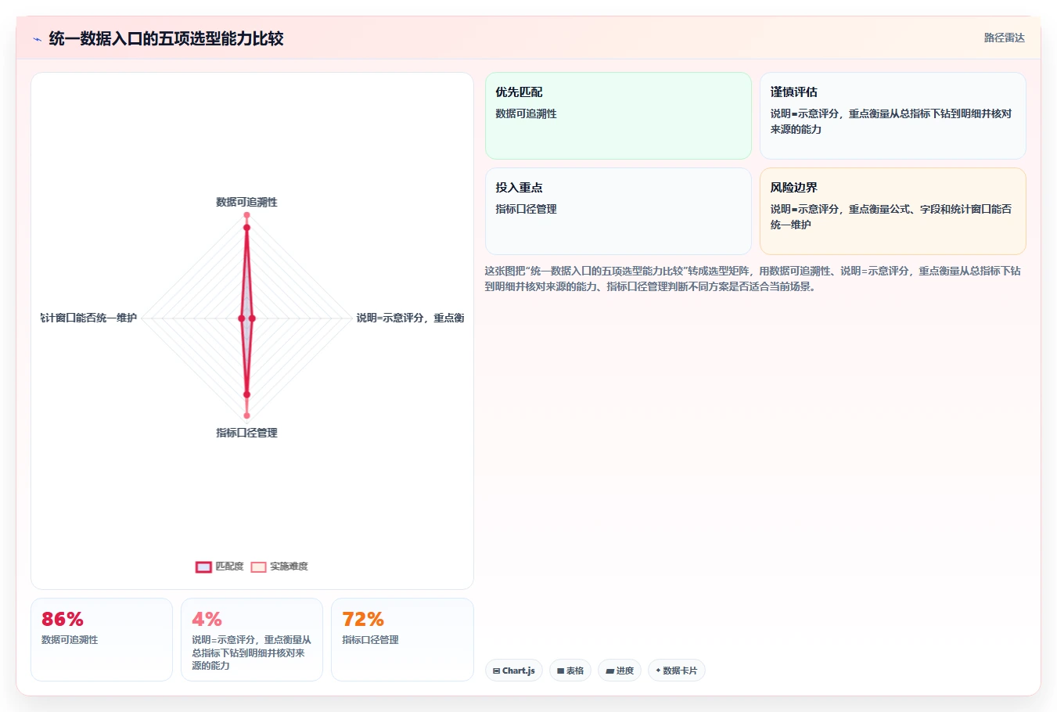1057x712 pixels.
Task: Click the title 统一数据入口的五项选型能力比较
Action: [166, 38]
